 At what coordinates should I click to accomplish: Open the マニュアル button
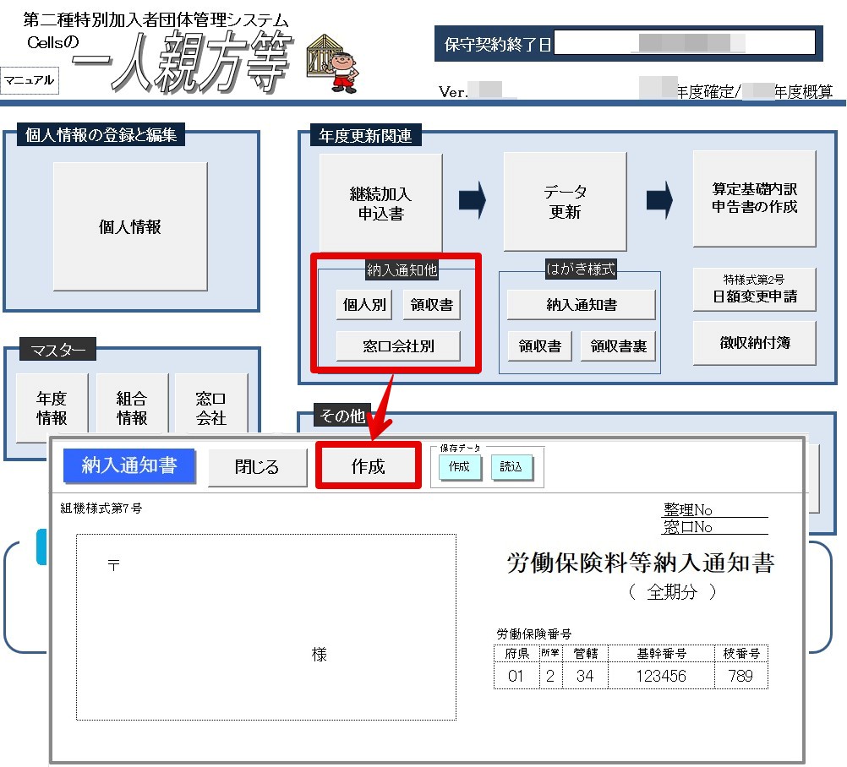[x=30, y=81]
